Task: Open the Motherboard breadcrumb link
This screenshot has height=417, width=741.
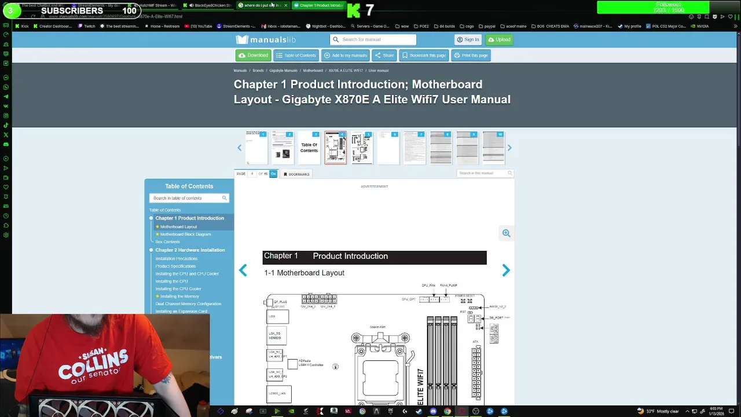Action: [x=313, y=71]
